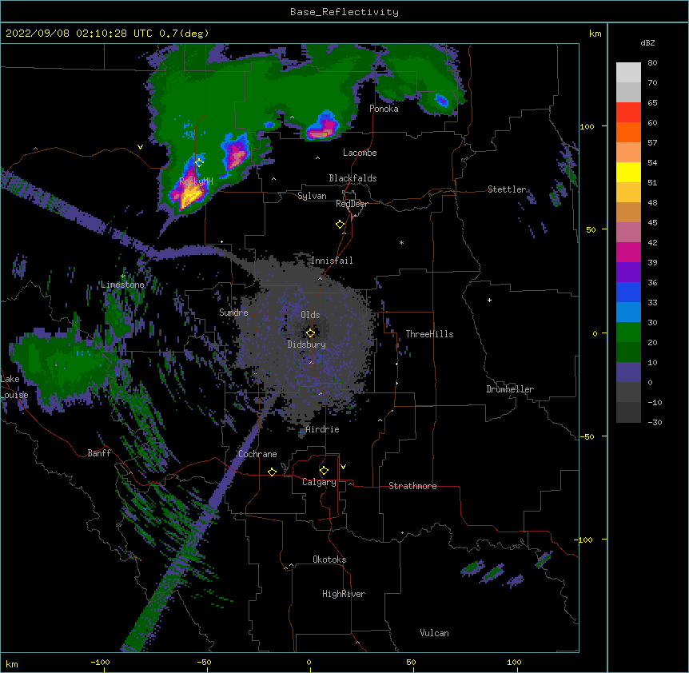Viewport: 689px width, 673px height.
Task: Select the yellow marker east of Cochrane
Action: [272, 472]
